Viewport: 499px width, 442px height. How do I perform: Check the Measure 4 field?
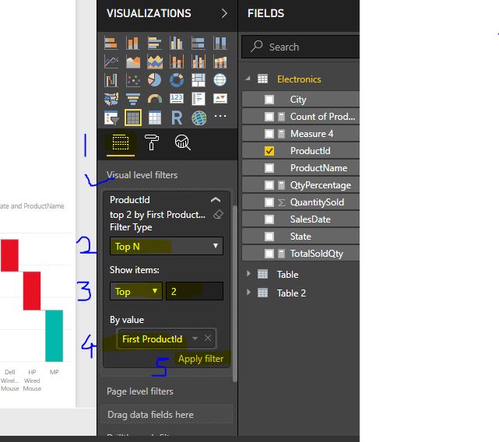269,134
